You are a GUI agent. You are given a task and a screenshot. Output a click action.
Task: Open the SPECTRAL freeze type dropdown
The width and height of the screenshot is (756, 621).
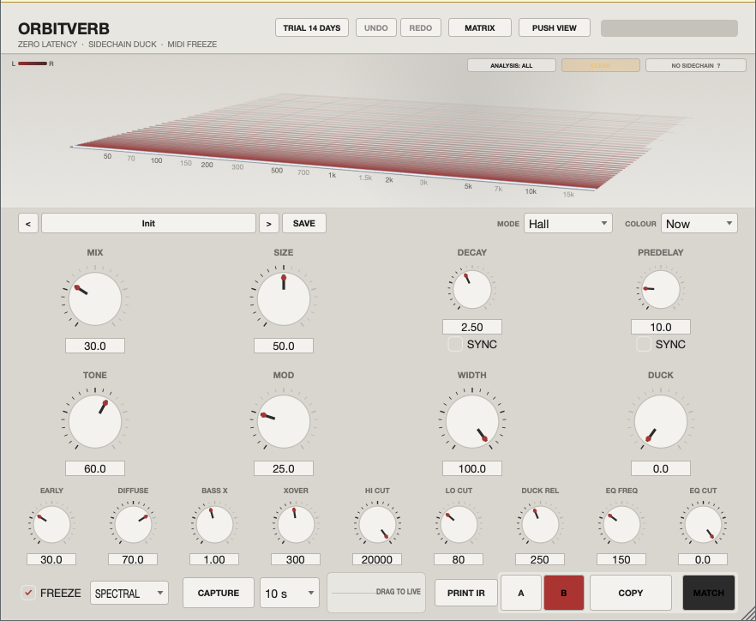point(129,593)
